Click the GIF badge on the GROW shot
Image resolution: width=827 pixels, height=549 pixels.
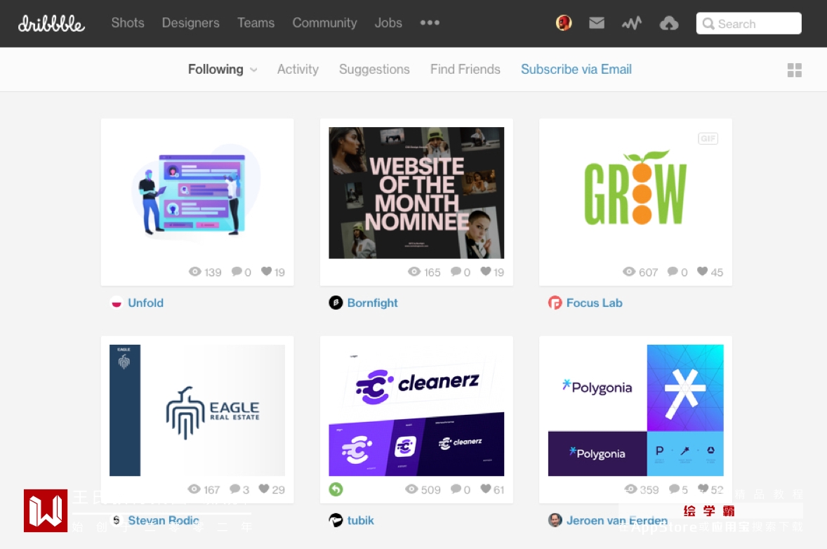coord(708,139)
